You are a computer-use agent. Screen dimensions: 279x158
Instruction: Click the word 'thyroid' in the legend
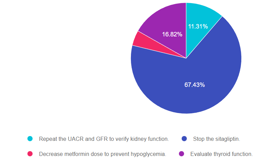pos(220,154)
